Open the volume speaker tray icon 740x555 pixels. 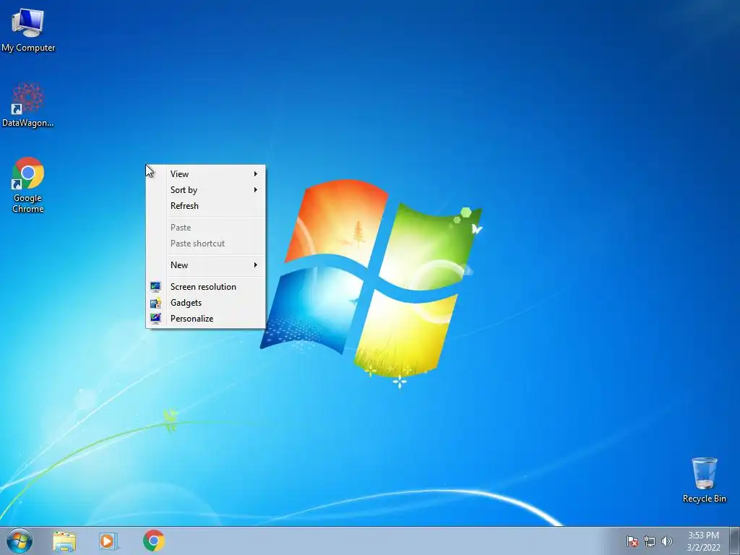pos(666,542)
